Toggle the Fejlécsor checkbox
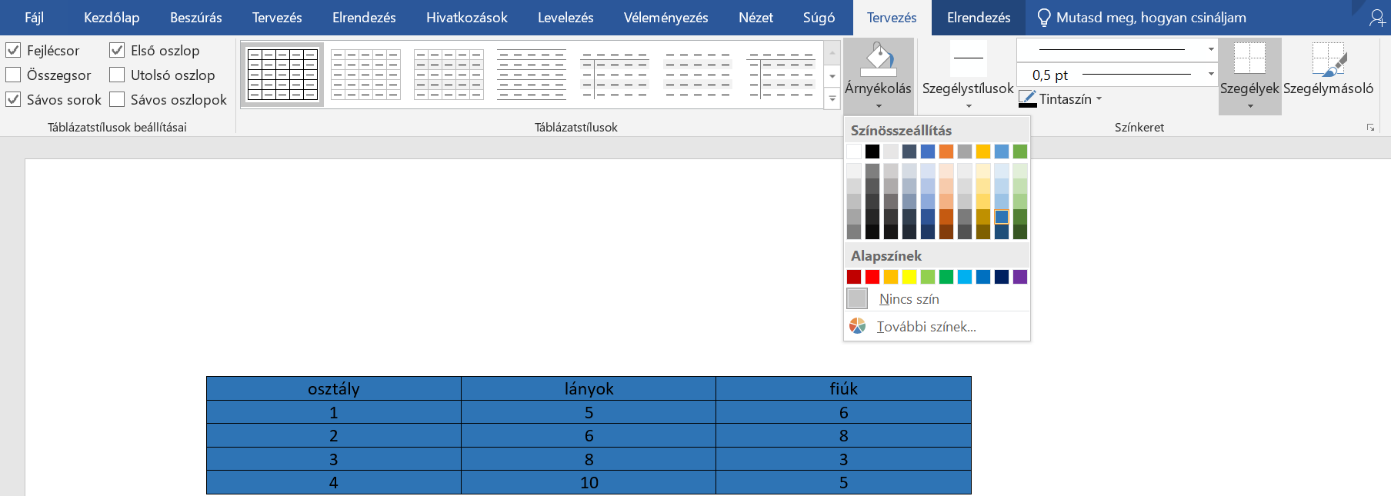Screen dimensions: 1391x496 pos(13,50)
